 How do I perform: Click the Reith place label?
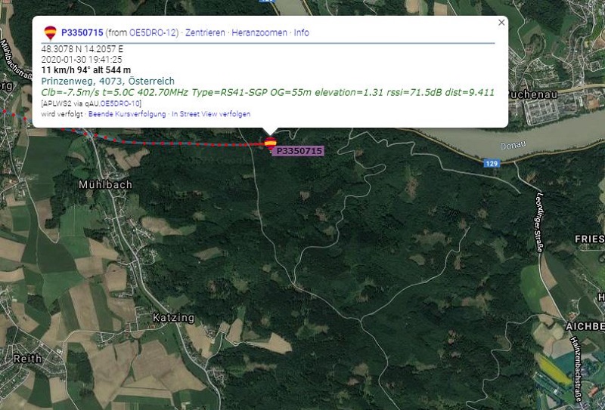coord(27,359)
